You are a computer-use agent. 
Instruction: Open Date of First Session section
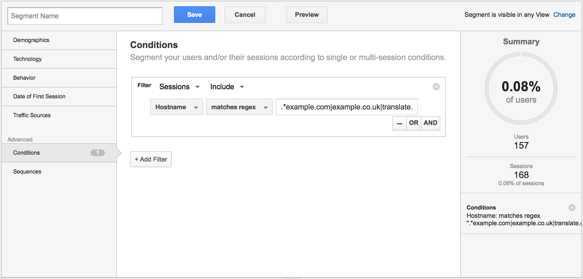click(x=59, y=97)
